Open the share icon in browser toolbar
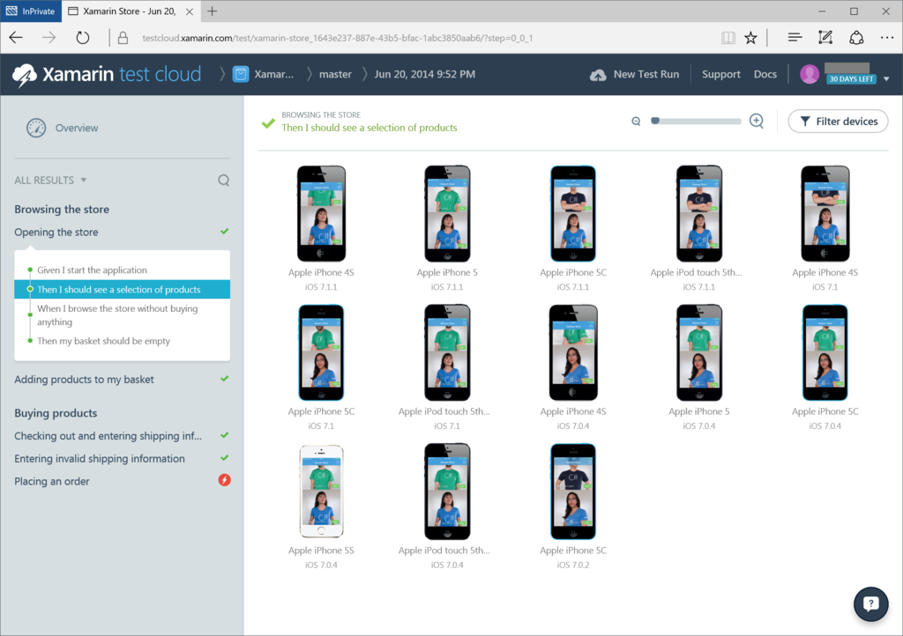 [856, 38]
